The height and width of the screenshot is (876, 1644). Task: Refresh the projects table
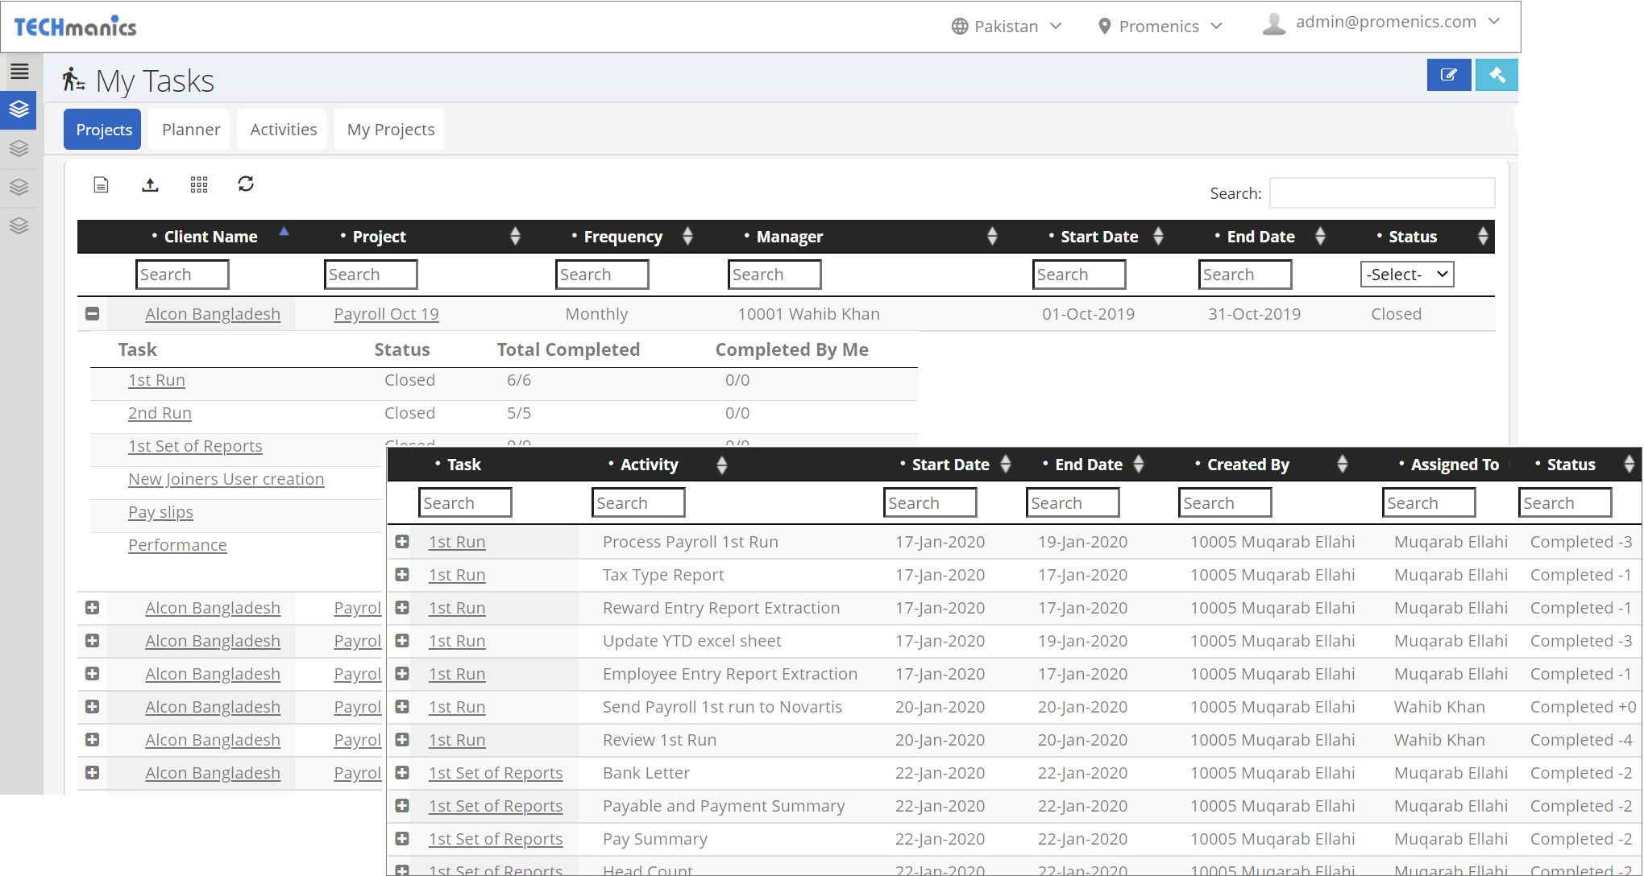coord(246,184)
